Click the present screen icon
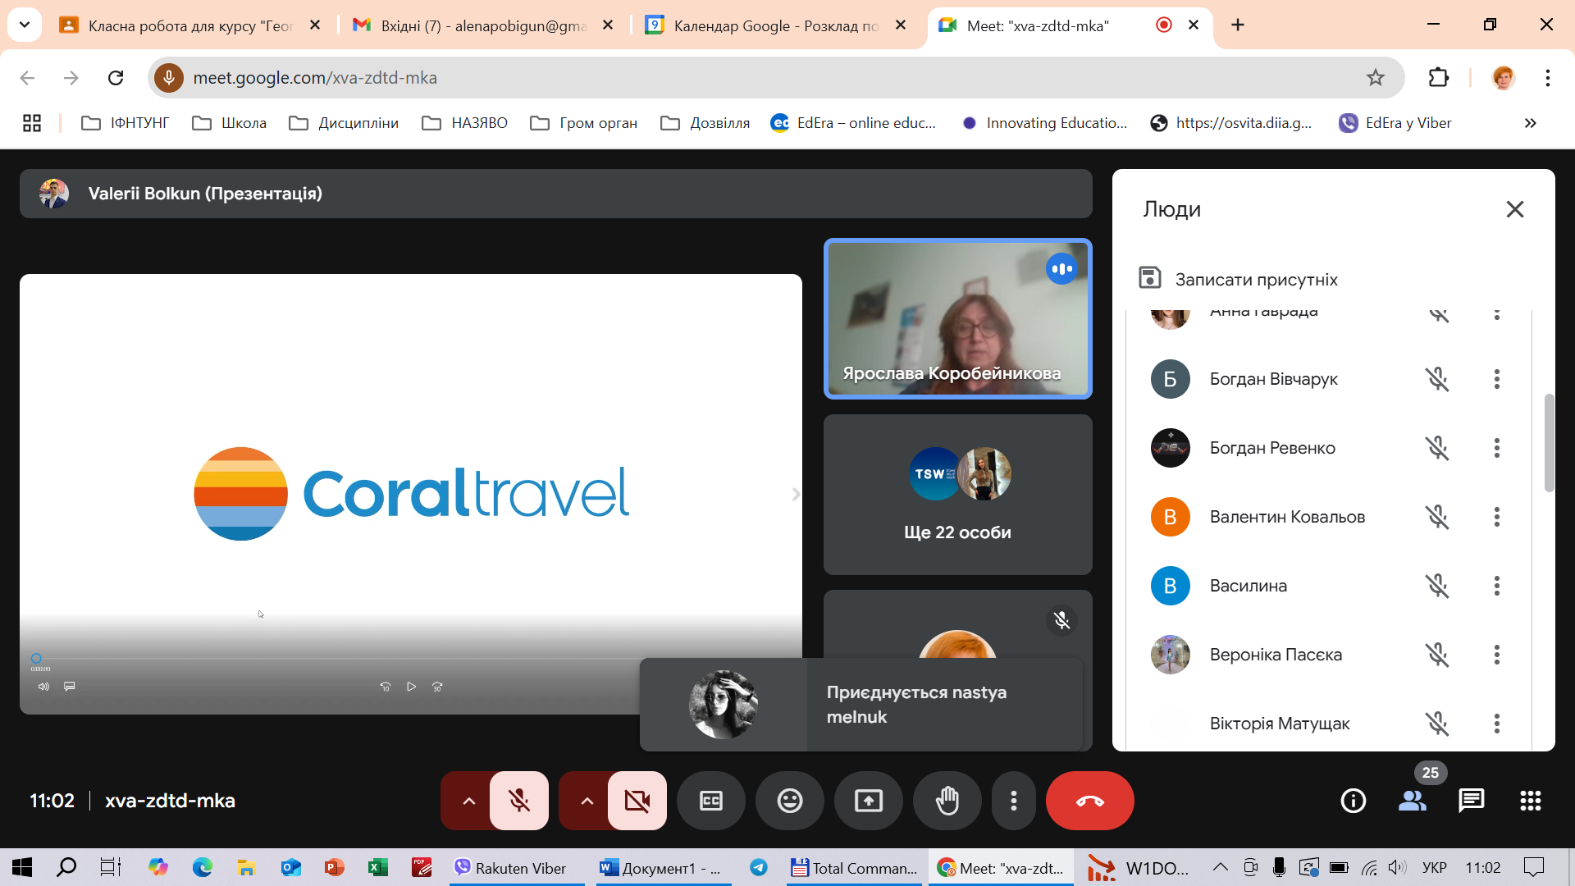This screenshot has height=886, width=1575. [868, 801]
